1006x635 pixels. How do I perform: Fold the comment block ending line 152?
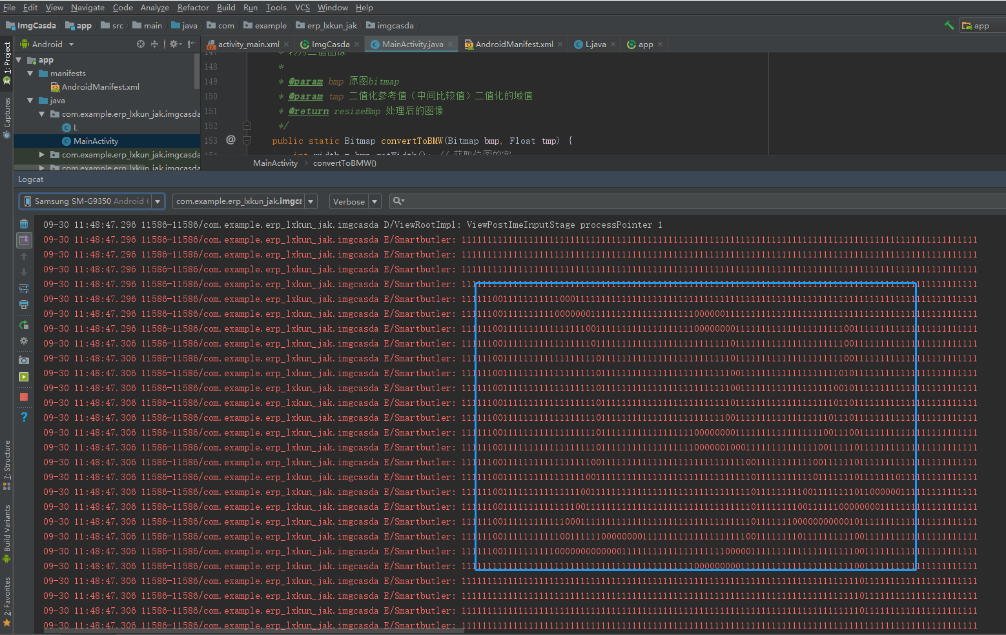tap(247, 125)
